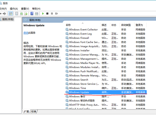This screenshot has width=156, height=115.
Task: Click 网络服务 login of Windows Event Collector
Action: point(141,30)
